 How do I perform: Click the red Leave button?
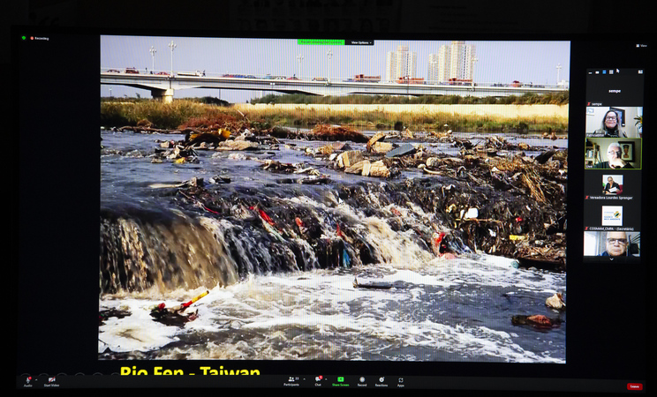tap(635, 386)
